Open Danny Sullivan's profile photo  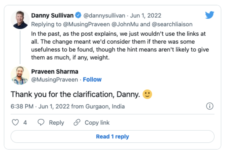click(20, 20)
